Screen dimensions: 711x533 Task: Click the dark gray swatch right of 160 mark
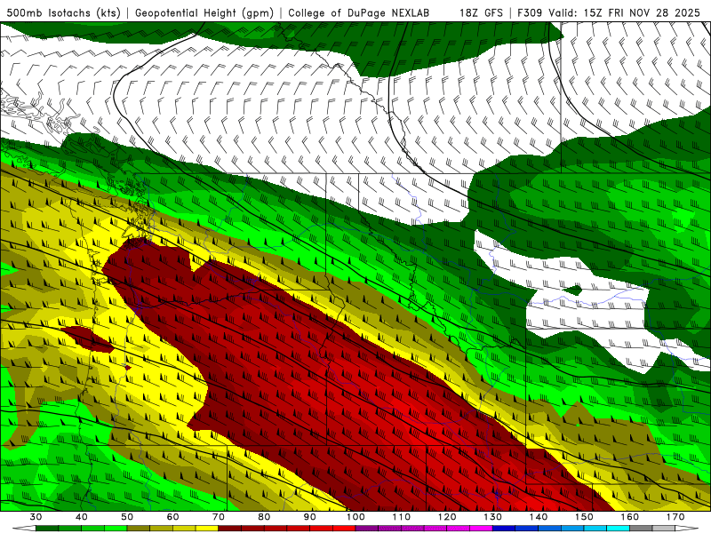pos(641,529)
